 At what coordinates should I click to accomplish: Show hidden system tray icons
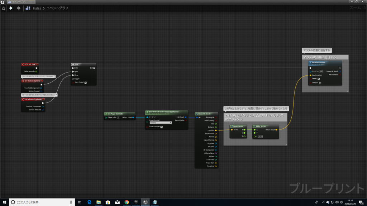coord(323,202)
